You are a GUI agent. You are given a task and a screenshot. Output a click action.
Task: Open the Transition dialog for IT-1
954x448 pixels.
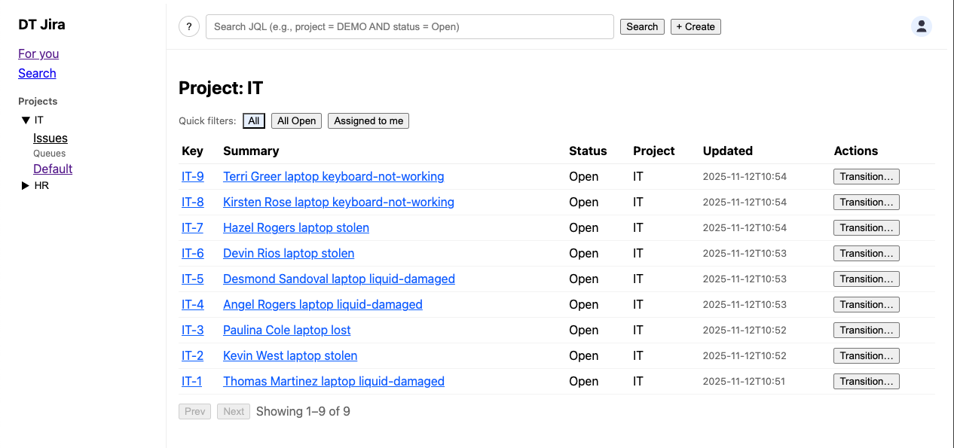(x=866, y=381)
